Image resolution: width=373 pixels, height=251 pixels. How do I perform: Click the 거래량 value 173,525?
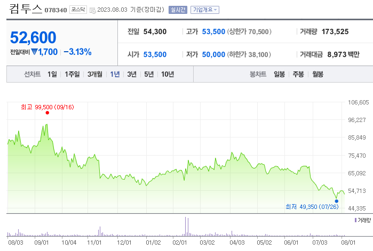335,31
